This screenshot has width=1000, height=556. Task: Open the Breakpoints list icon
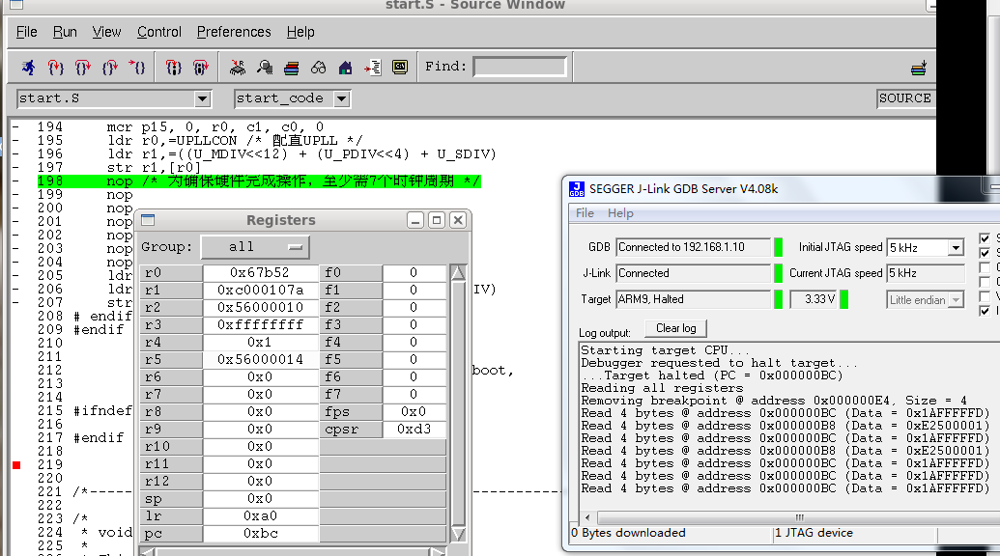point(372,67)
